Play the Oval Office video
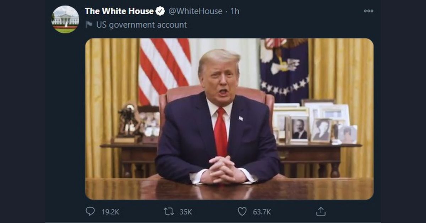 pos(229,119)
